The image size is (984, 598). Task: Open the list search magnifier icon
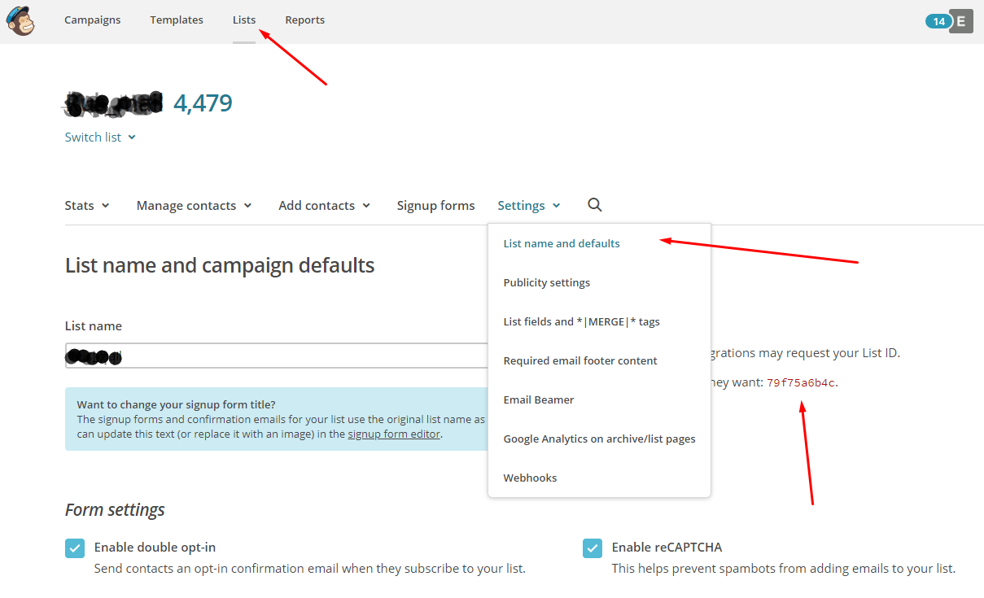click(595, 205)
